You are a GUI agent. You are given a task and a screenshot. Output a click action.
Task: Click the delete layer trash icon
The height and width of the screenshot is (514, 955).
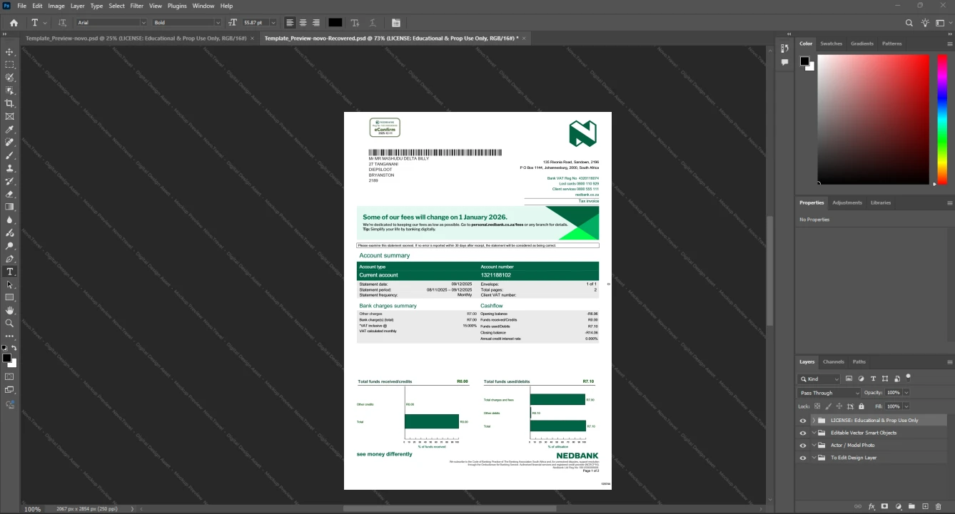939,506
